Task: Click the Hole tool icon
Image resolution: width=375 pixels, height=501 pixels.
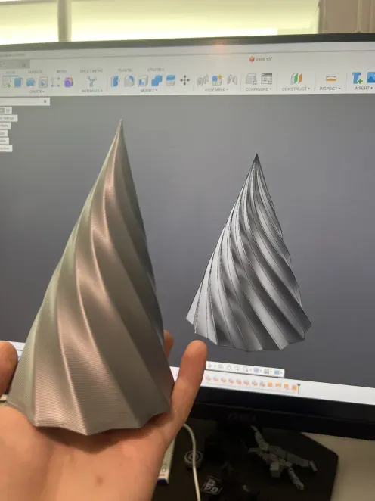Action: click(43, 82)
